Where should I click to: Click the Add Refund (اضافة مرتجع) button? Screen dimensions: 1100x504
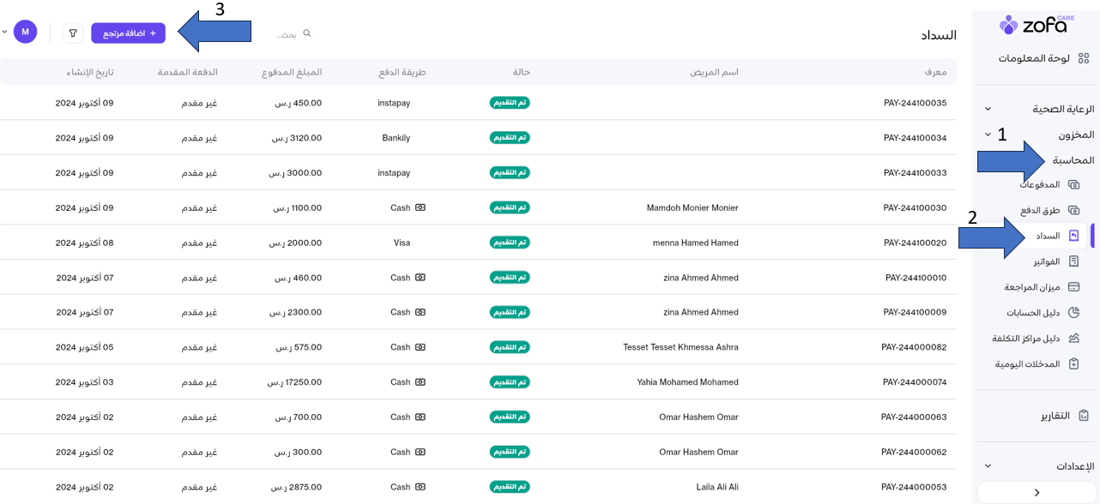pyautogui.click(x=128, y=33)
